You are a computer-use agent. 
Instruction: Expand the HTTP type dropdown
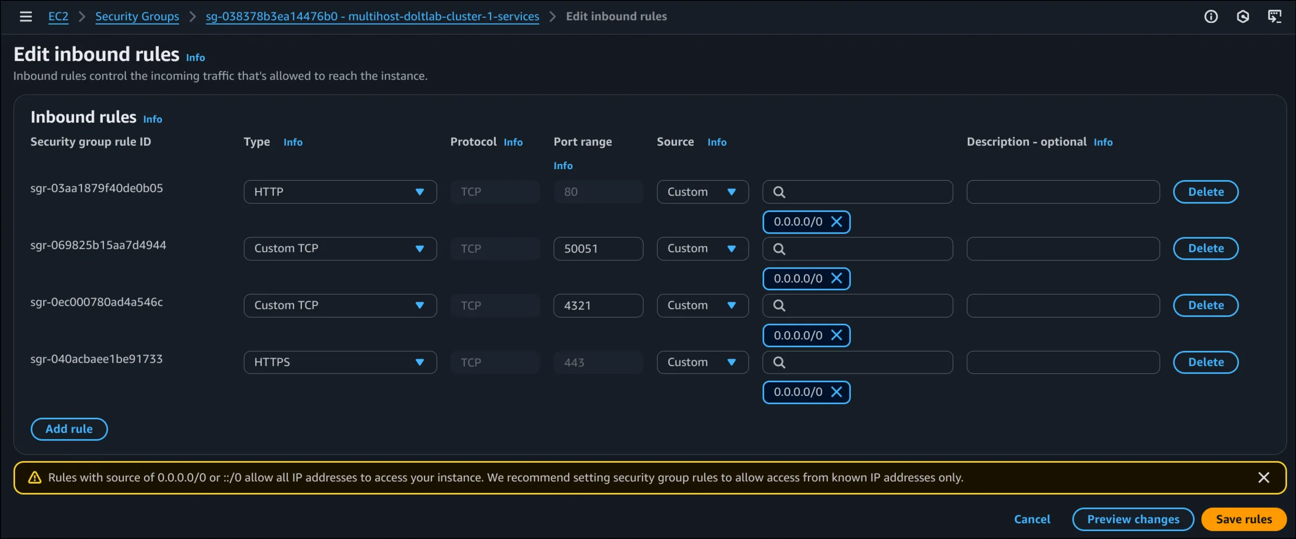(340, 192)
